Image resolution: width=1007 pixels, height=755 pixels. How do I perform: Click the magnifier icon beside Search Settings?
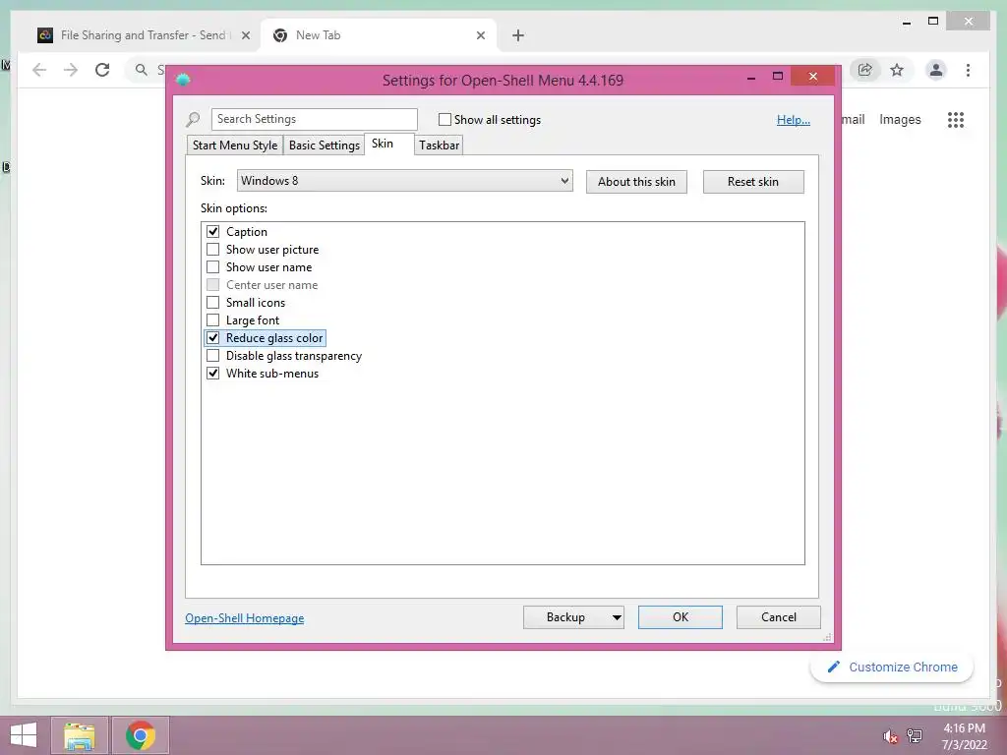[193, 119]
